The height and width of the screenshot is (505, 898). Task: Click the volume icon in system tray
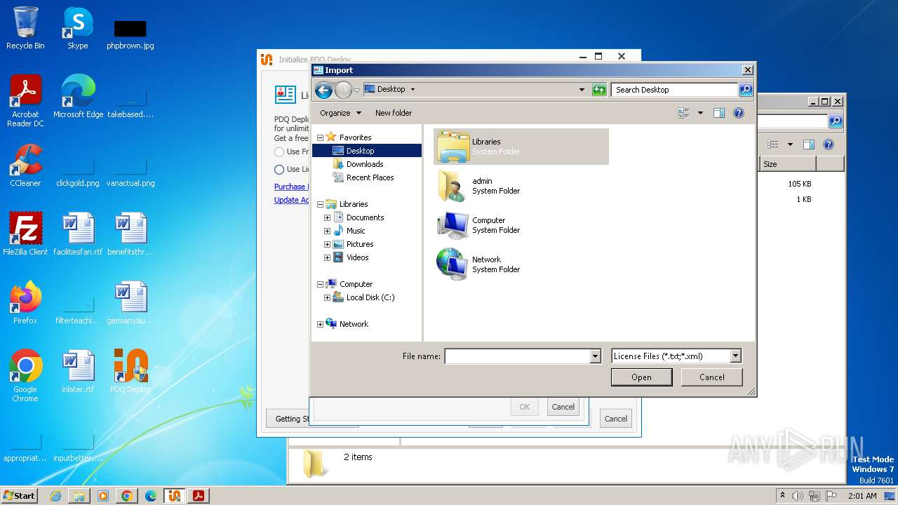point(798,496)
